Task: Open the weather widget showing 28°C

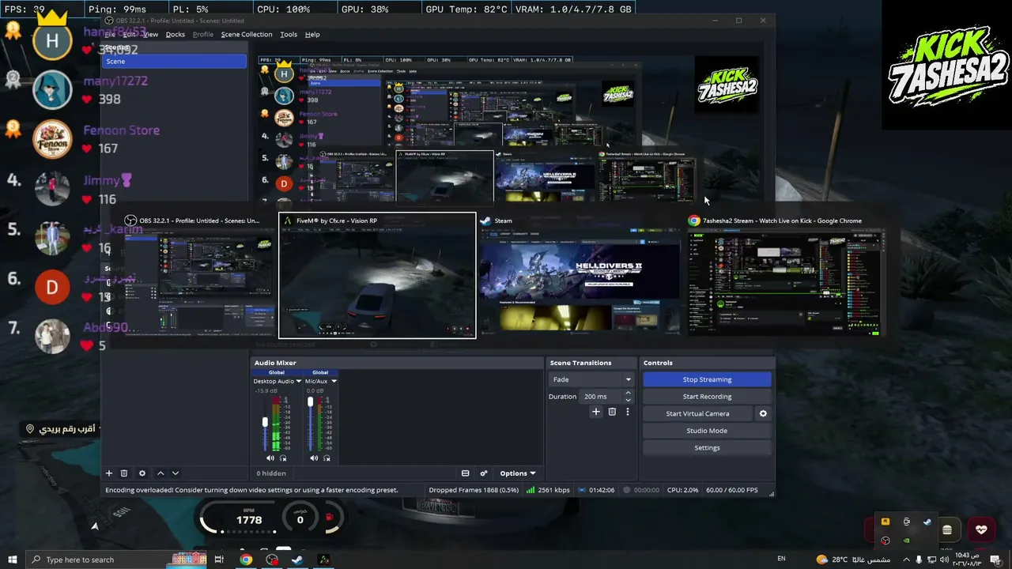Action: 853,560
